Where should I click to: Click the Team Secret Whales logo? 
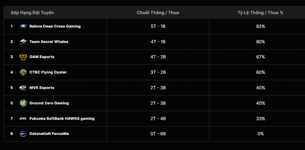click(x=23, y=42)
